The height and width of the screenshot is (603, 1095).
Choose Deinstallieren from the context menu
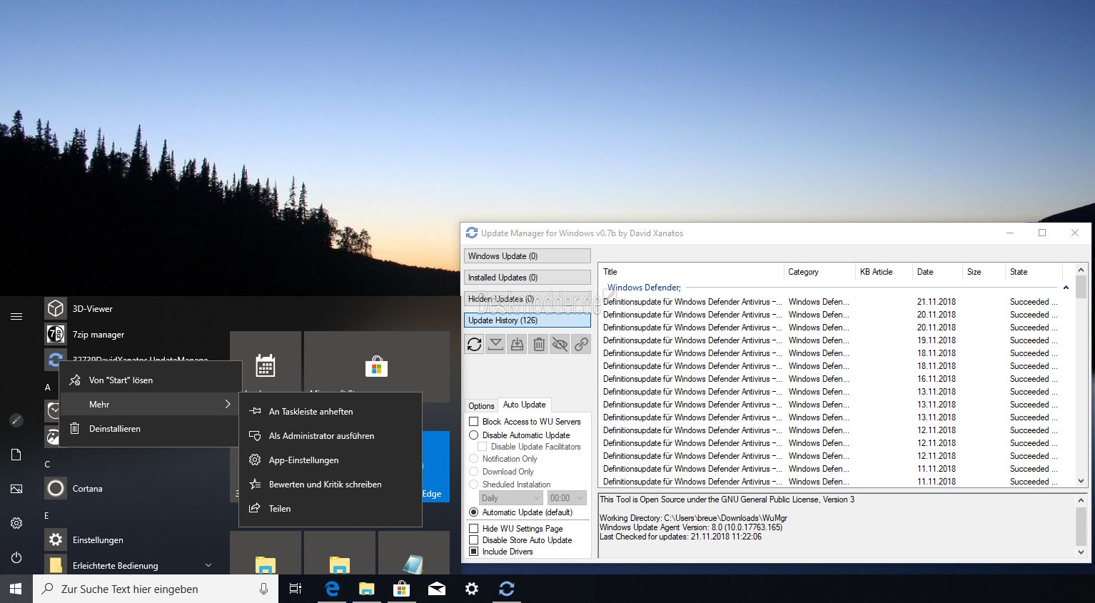point(148,429)
